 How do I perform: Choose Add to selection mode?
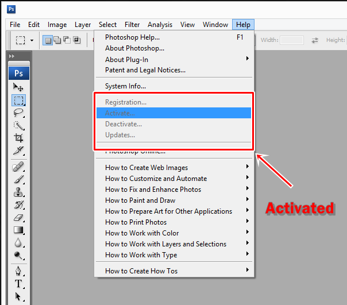coord(57,40)
